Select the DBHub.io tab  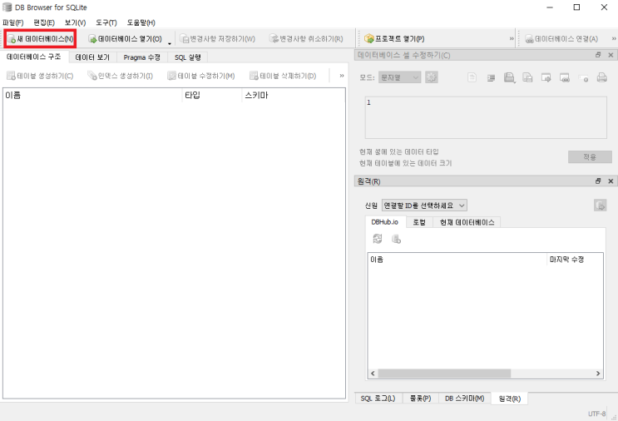pyautogui.click(x=384, y=222)
